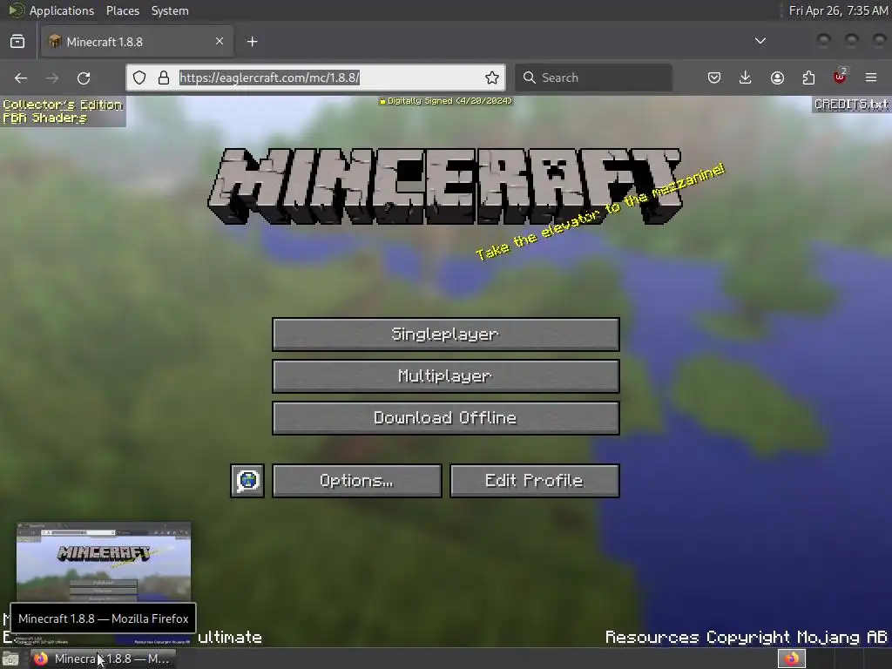
Task: Click Download Offline button
Action: coord(445,418)
